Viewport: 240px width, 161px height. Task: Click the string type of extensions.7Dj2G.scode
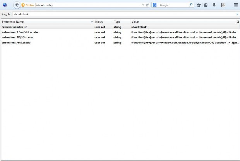tap(117, 37)
